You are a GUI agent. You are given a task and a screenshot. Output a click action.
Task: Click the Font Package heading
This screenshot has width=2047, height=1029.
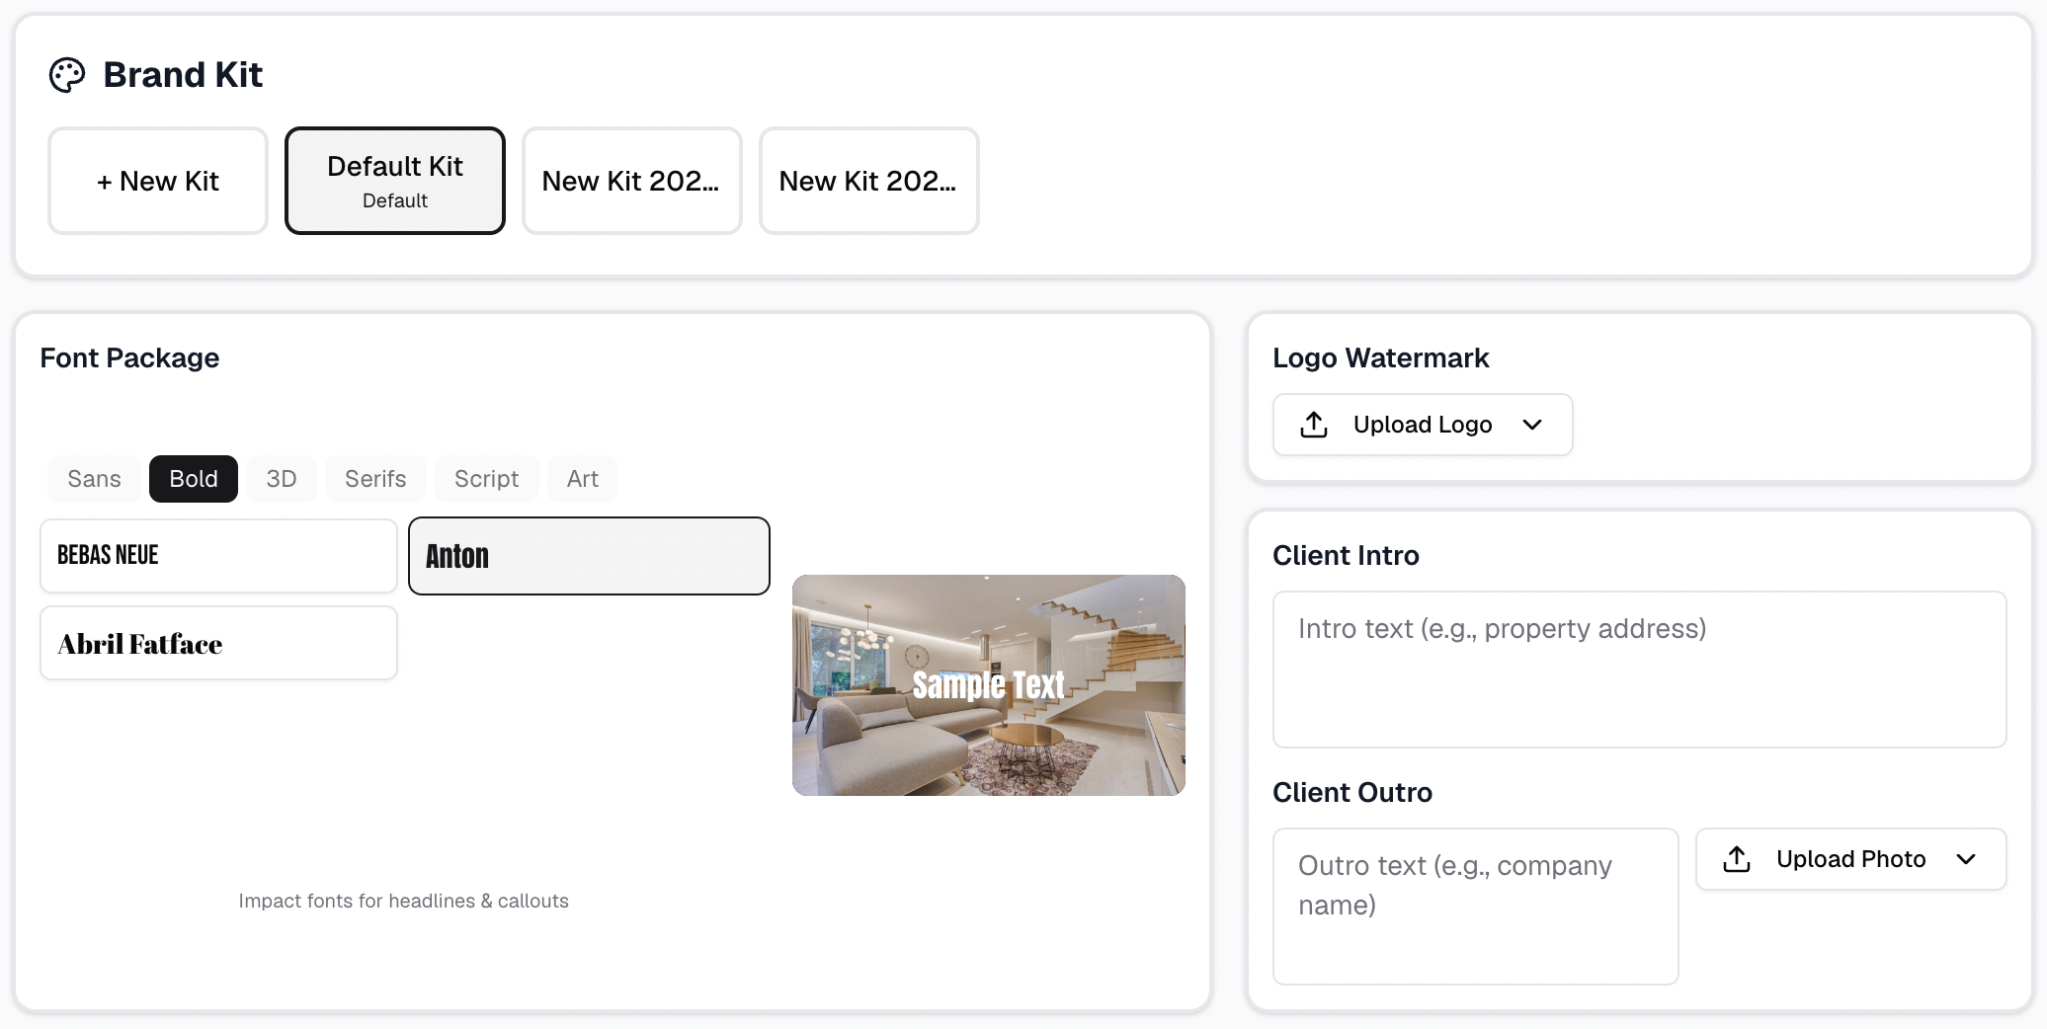pos(129,357)
